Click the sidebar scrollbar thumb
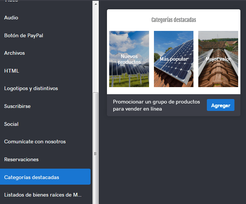 pos(95,148)
